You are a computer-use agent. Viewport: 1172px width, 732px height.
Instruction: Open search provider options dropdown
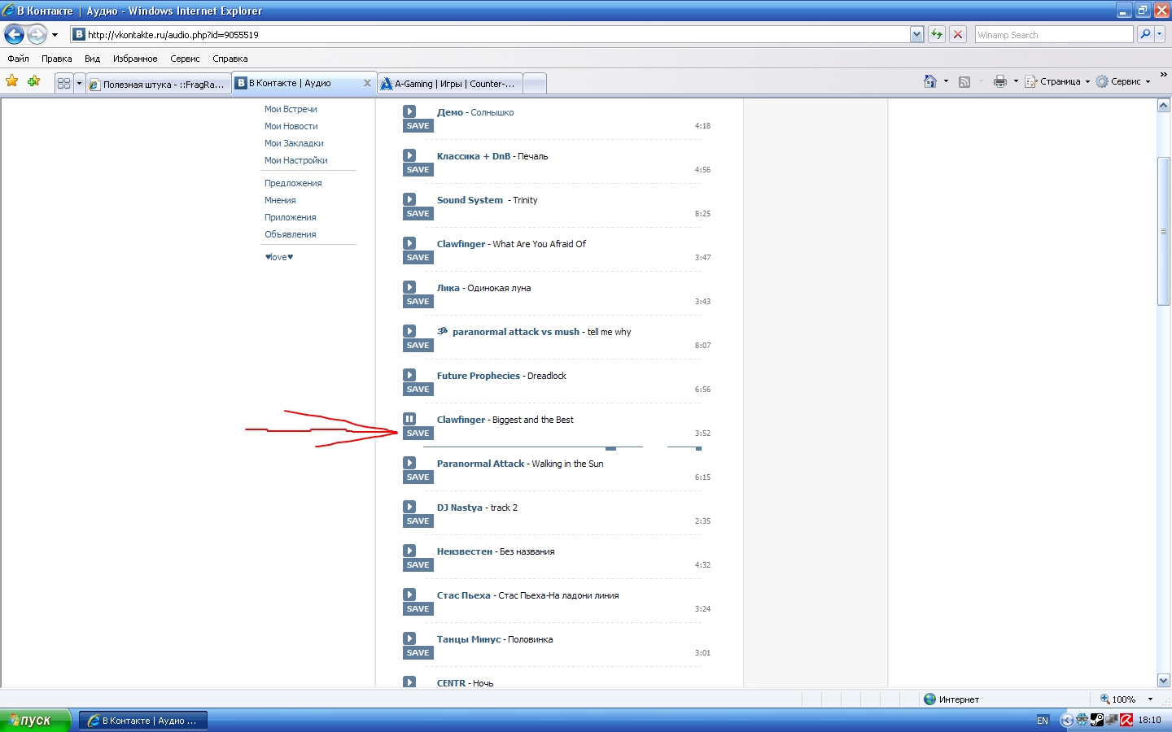1160,34
